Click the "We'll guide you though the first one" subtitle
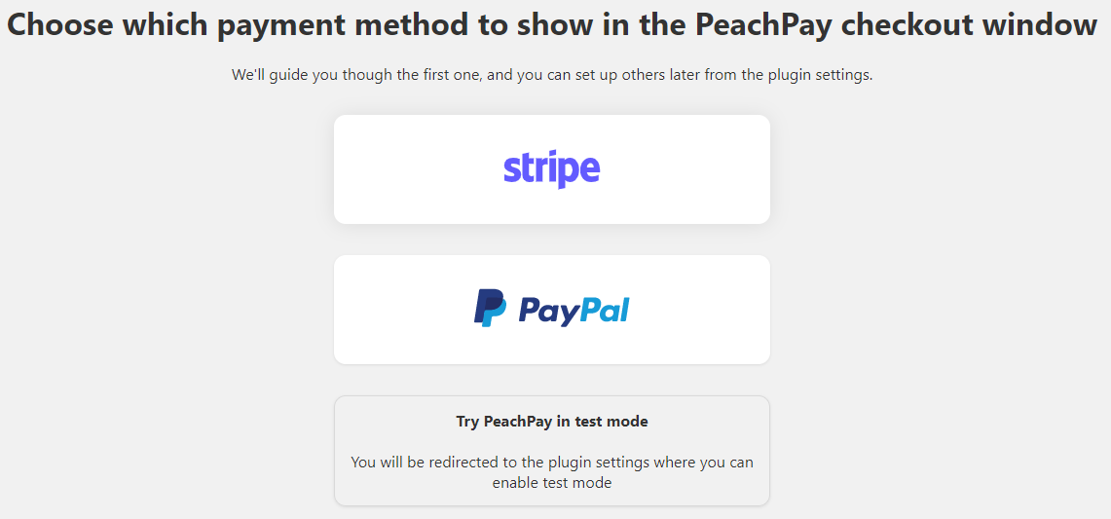Viewport: 1111px width, 519px height. pos(552,75)
